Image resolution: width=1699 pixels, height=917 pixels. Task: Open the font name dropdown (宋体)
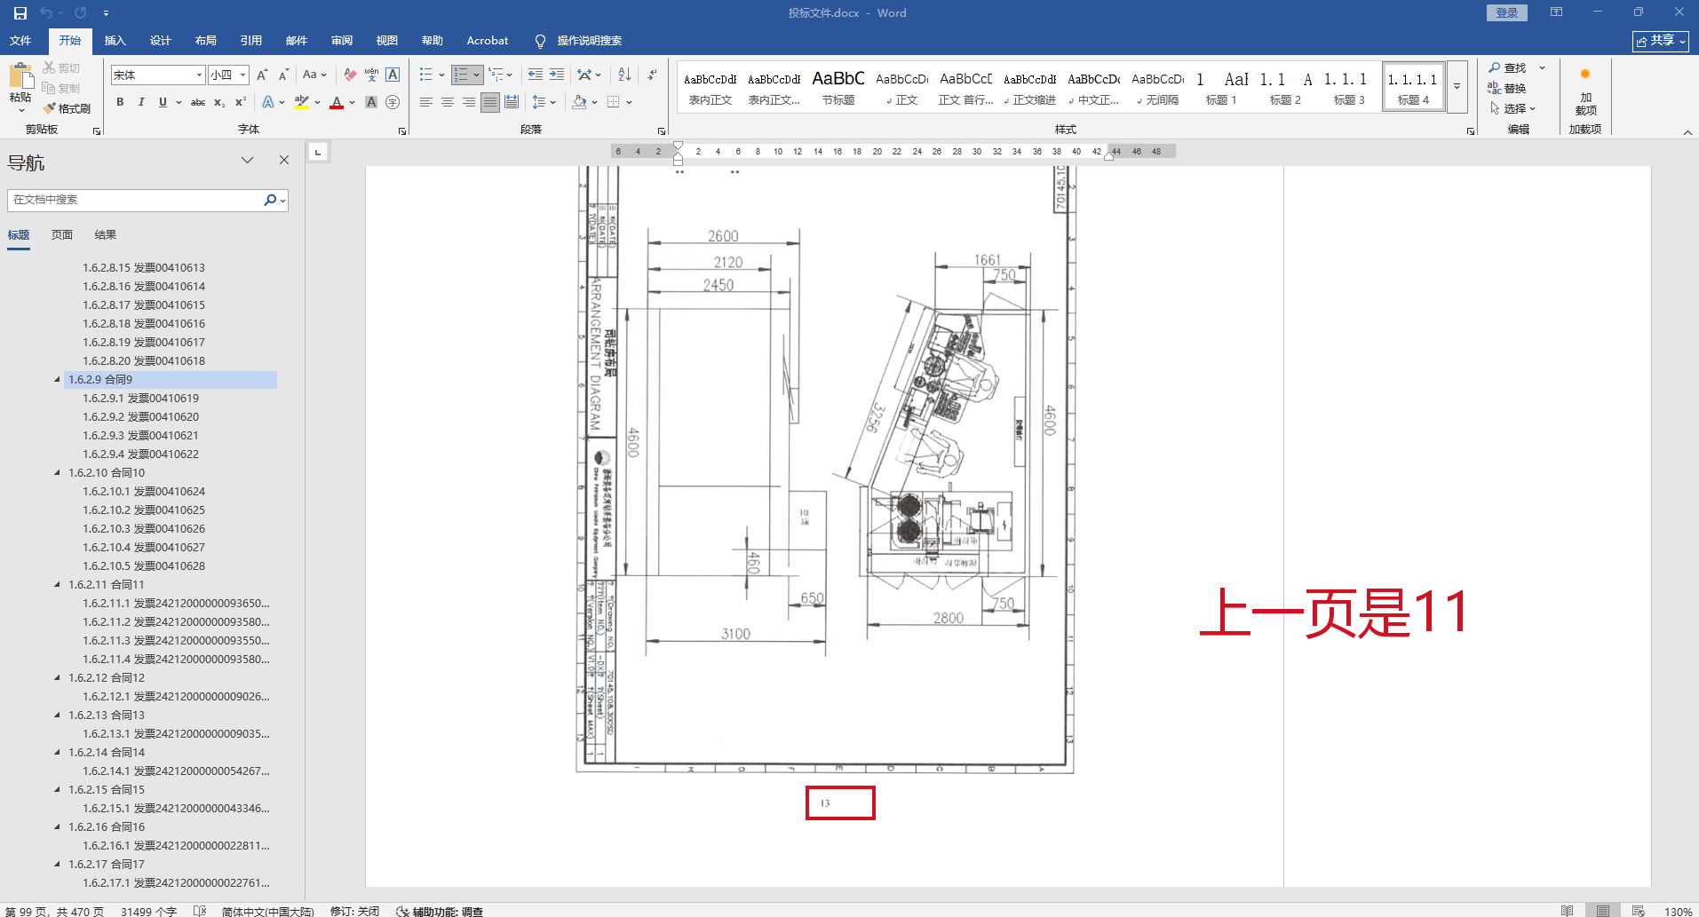click(x=199, y=75)
